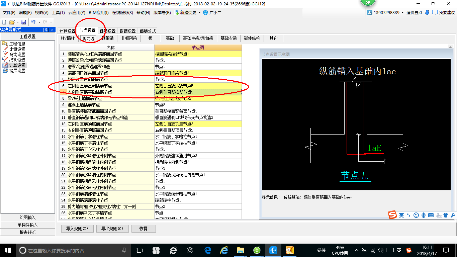Click the 恢复 button

coord(144,229)
